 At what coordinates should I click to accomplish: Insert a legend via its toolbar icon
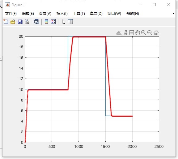click(53, 22)
